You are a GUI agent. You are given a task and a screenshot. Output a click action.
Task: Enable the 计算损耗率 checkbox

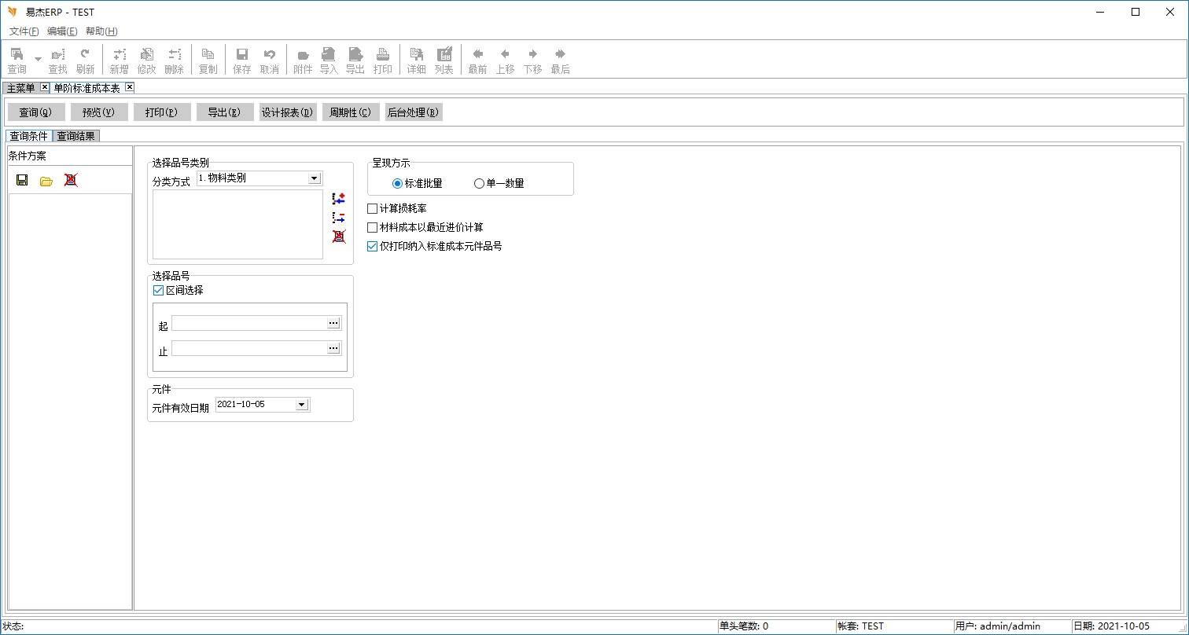[373, 208]
